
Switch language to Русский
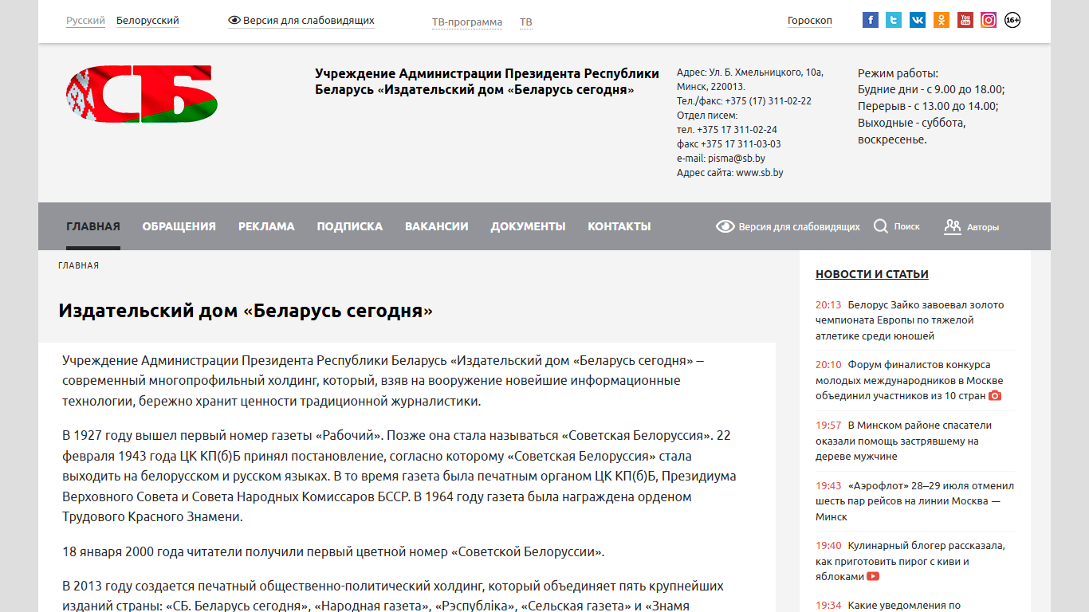(x=85, y=21)
